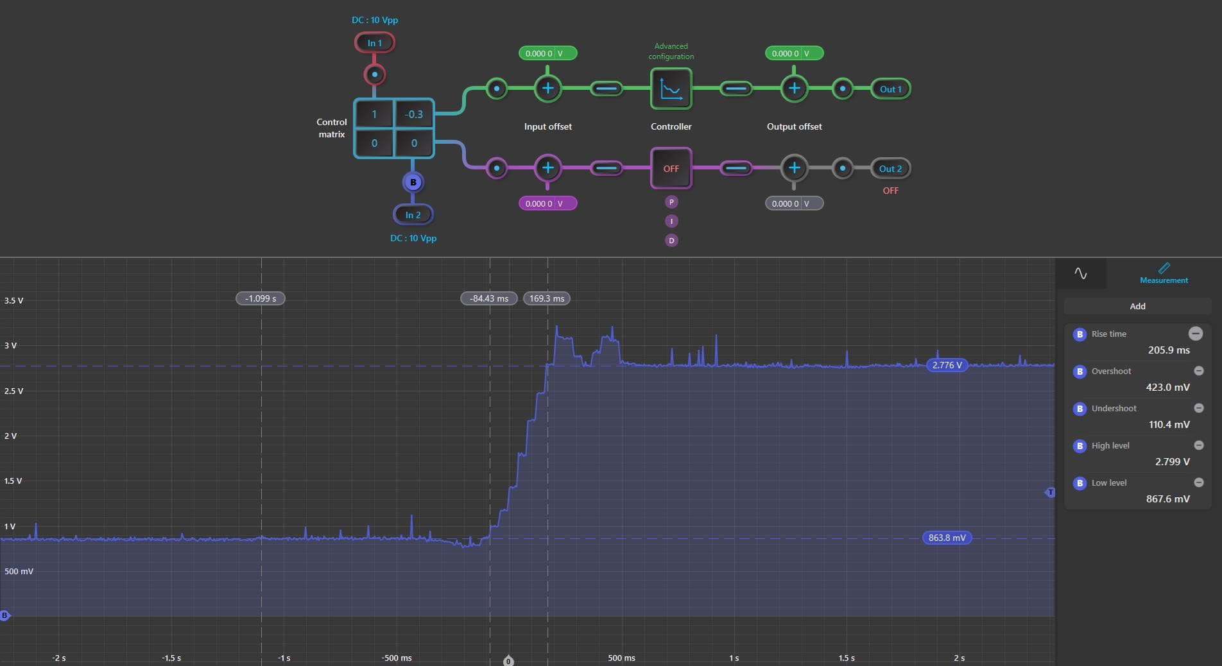Image resolution: width=1222 pixels, height=666 pixels.
Task: Open the purple OFF controller block
Action: (x=671, y=169)
